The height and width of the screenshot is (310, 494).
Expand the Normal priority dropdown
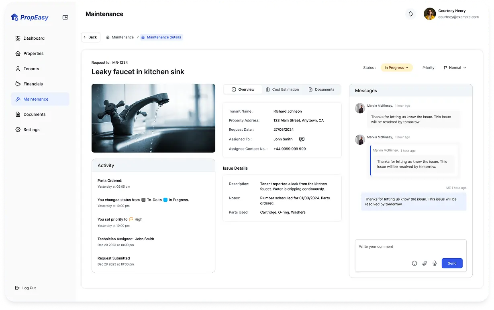click(455, 68)
